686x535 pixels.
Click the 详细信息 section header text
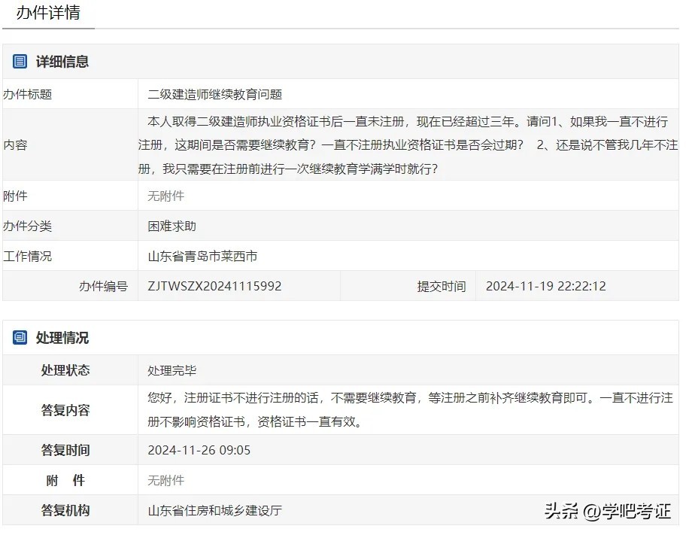(x=62, y=62)
